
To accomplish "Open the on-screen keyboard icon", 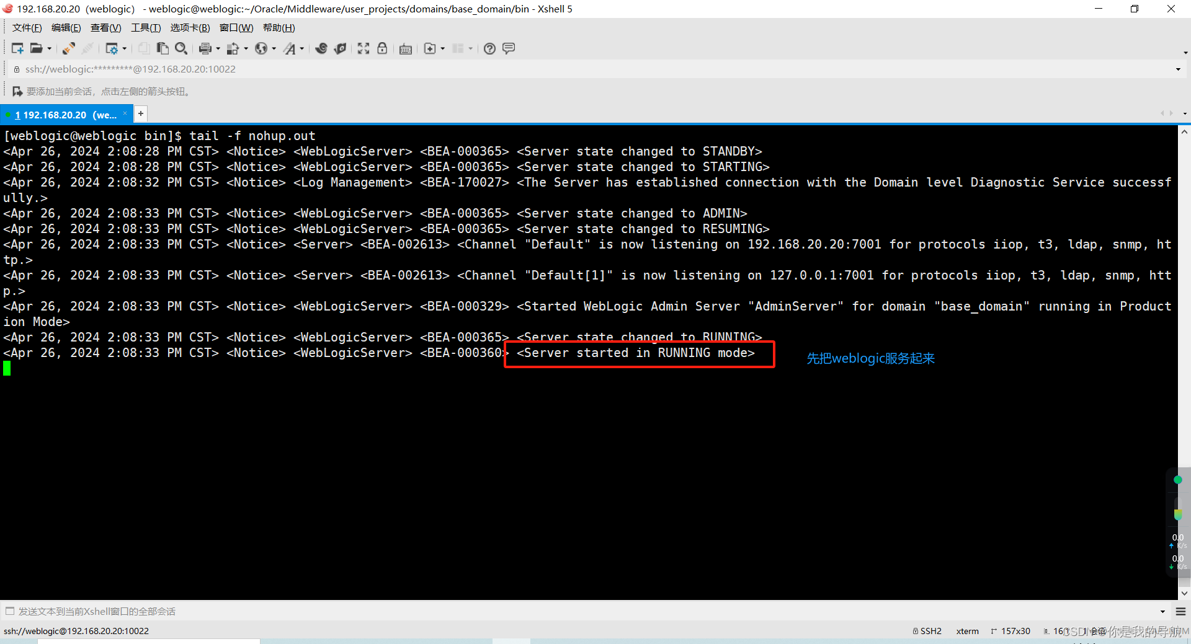I will coord(405,48).
